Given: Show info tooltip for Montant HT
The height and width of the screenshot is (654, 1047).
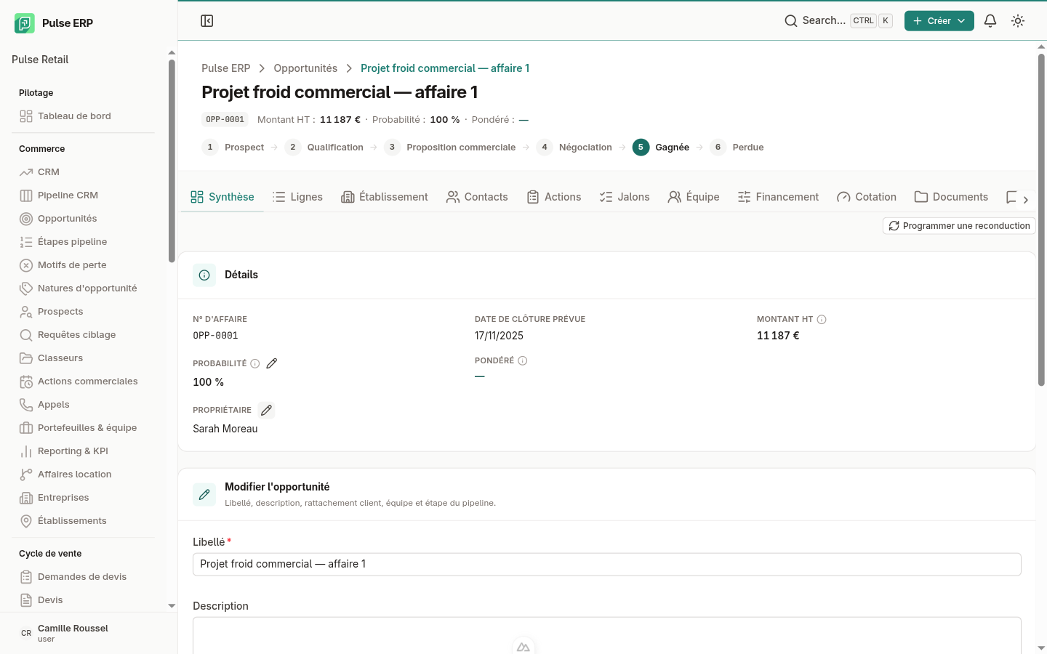Looking at the screenshot, I should [x=822, y=320].
